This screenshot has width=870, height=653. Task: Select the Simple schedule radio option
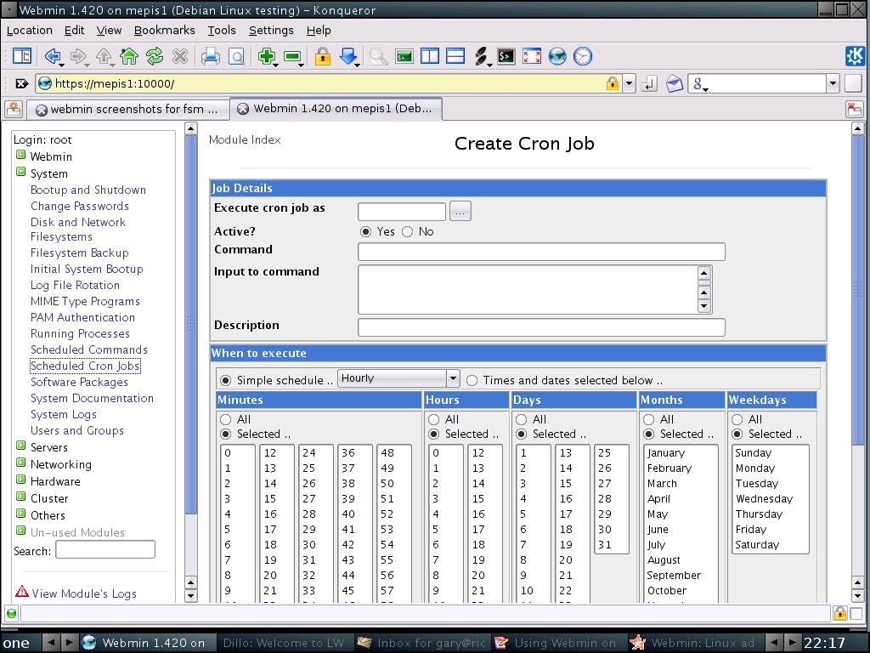tap(225, 380)
